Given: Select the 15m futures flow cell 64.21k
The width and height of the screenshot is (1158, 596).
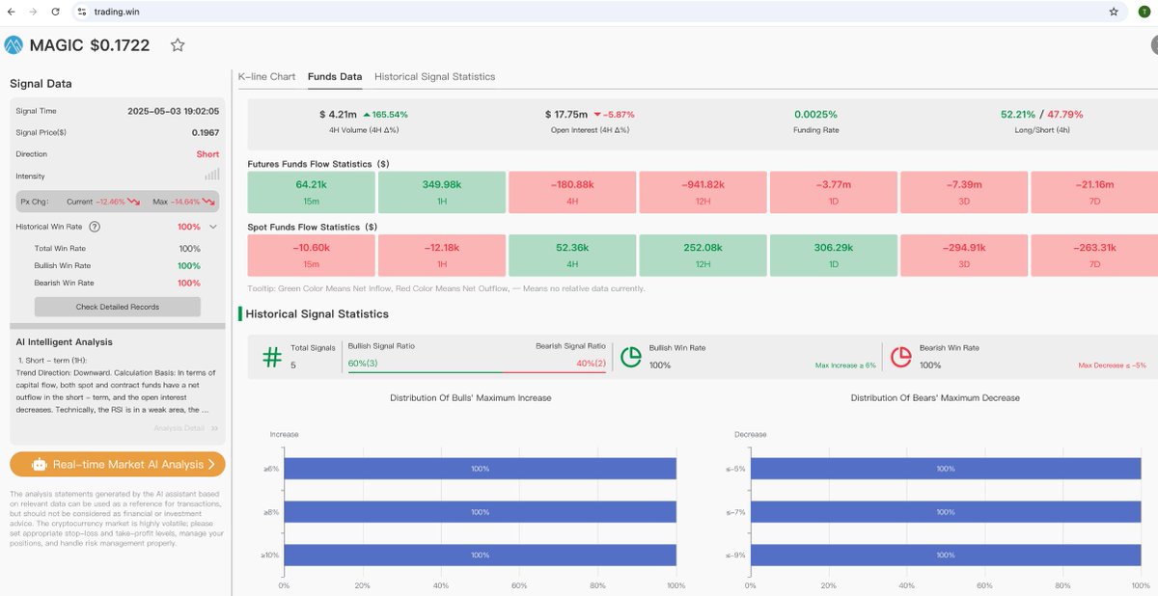Looking at the screenshot, I should (312, 192).
